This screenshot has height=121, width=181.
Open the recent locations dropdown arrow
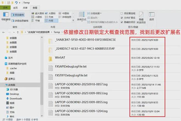14,32
